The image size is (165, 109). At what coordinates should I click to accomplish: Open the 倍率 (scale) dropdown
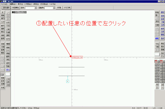point(36,8)
